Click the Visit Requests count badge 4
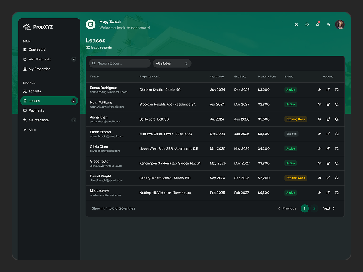 [x=74, y=59]
